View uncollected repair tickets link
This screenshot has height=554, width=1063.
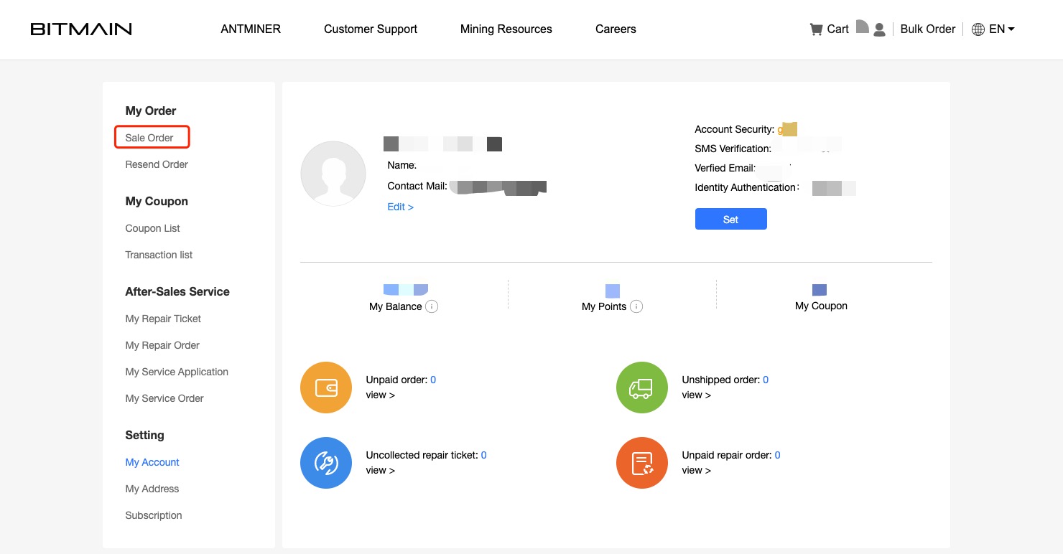[381, 470]
